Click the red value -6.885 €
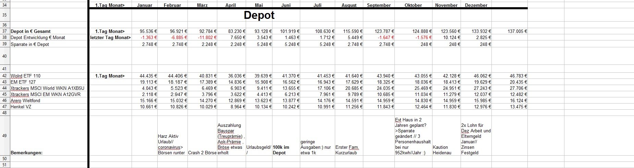Viewport: 634px width, 168px height. coord(178,37)
